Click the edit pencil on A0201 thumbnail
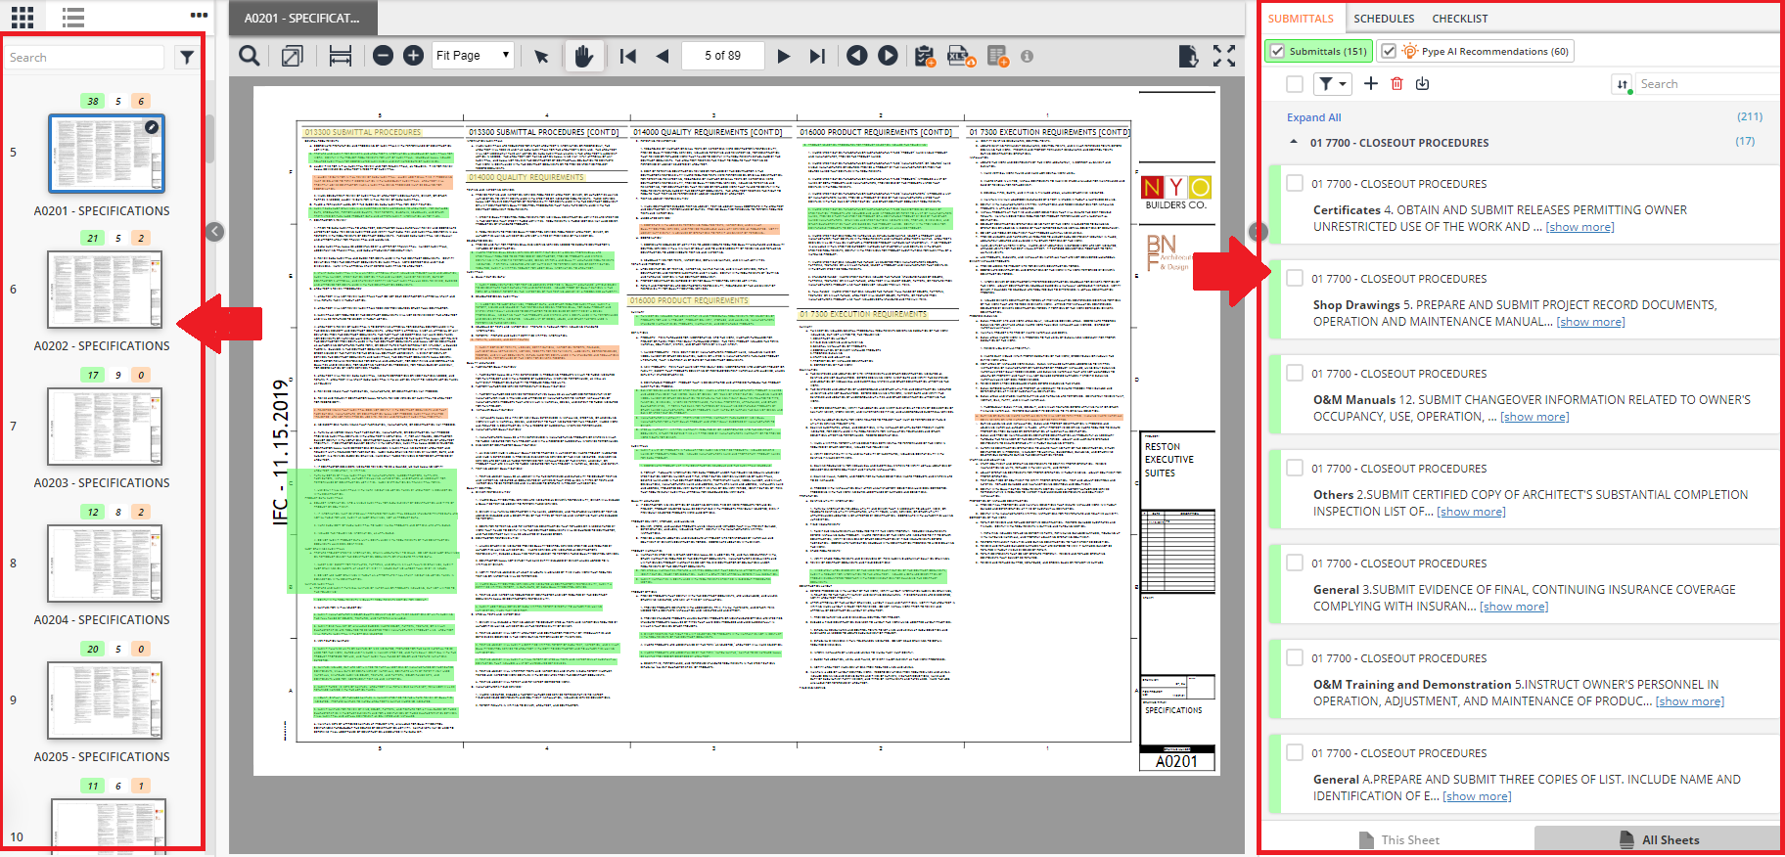The height and width of the screenshot is (857, 1785). (152, 127)
